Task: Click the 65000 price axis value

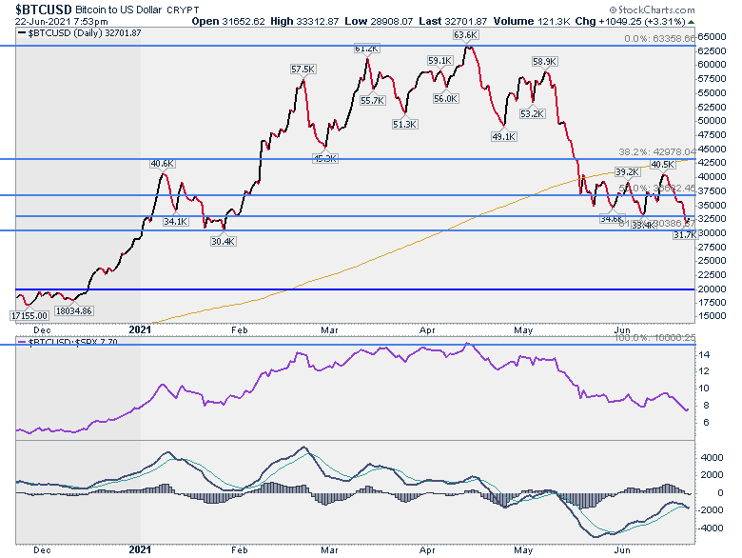Action: [712, 37]
